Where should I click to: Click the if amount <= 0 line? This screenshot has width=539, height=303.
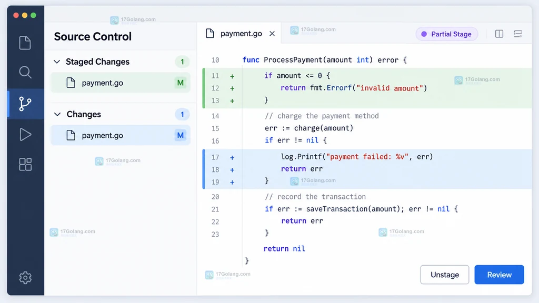point(297,76)
